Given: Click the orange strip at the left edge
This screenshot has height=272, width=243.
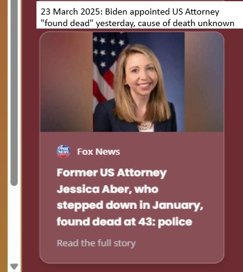Looking at the screenshot, I should coord(4,136).
